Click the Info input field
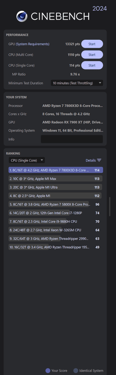 72,139
